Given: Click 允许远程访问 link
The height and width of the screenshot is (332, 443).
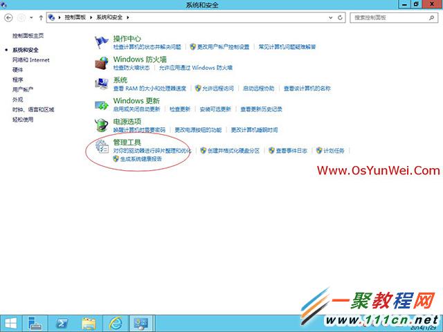Looking at the screenshot, I should pos(218,89).
